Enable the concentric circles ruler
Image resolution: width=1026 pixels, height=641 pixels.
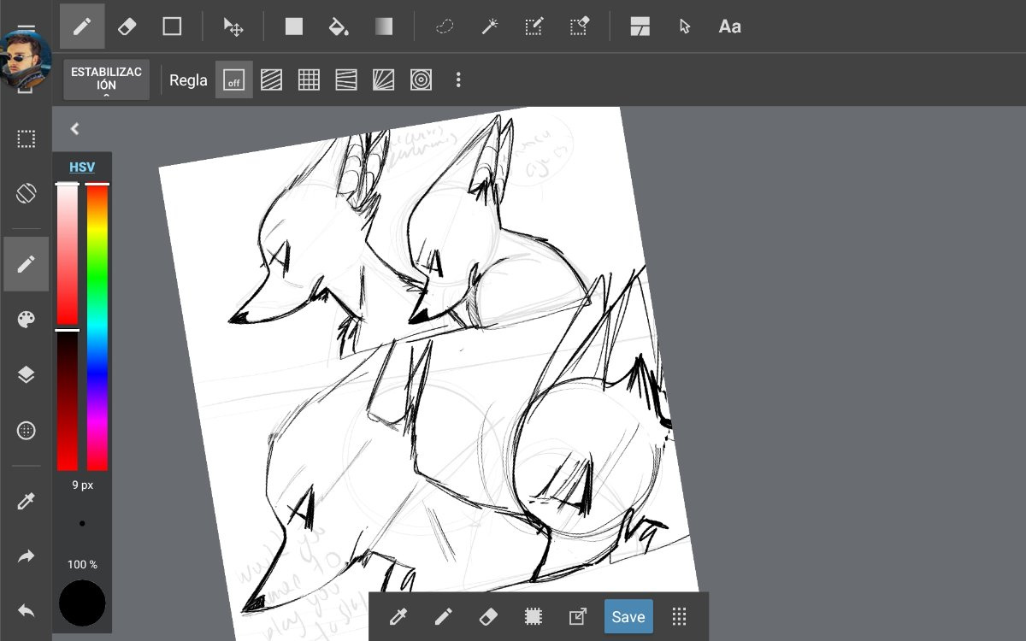tap(421, 80)
